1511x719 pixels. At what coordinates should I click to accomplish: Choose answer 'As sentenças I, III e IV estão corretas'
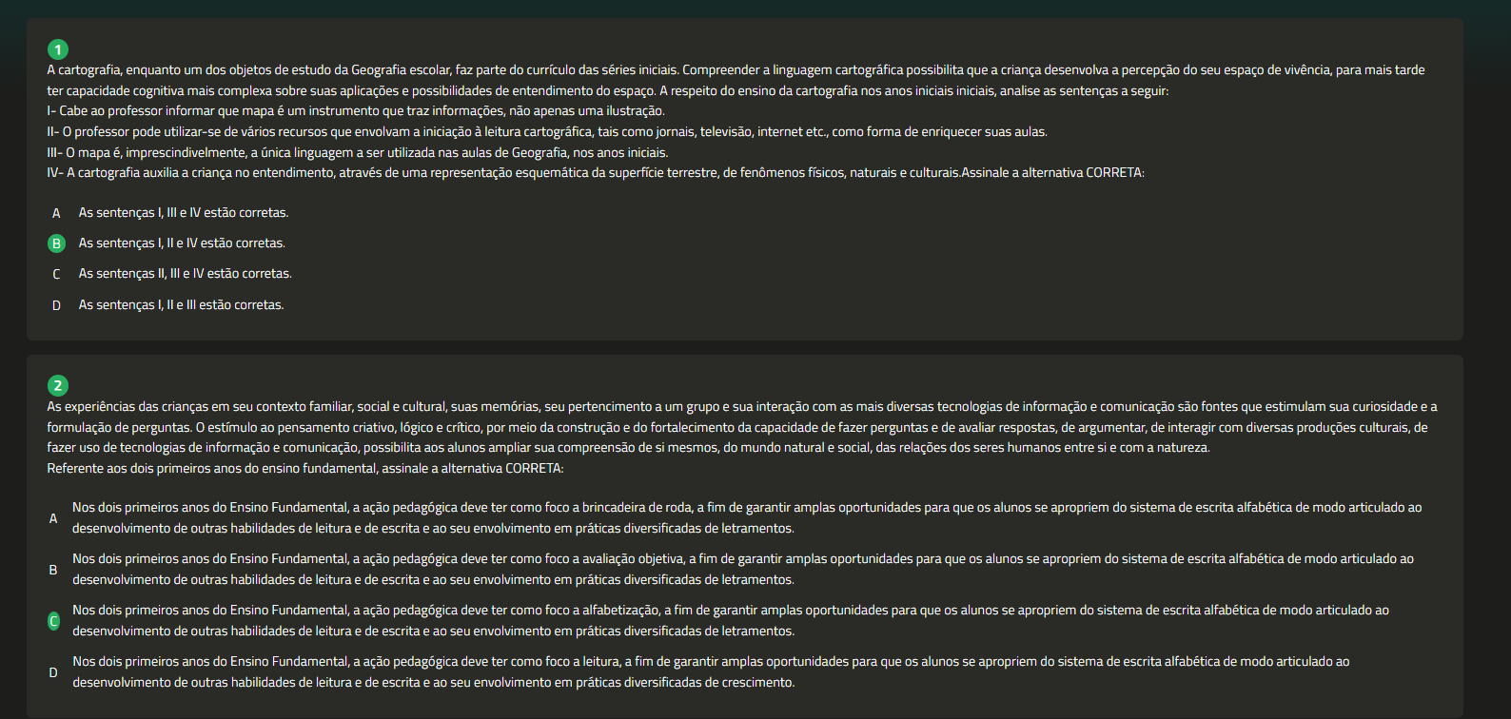[x=184, y=213]
